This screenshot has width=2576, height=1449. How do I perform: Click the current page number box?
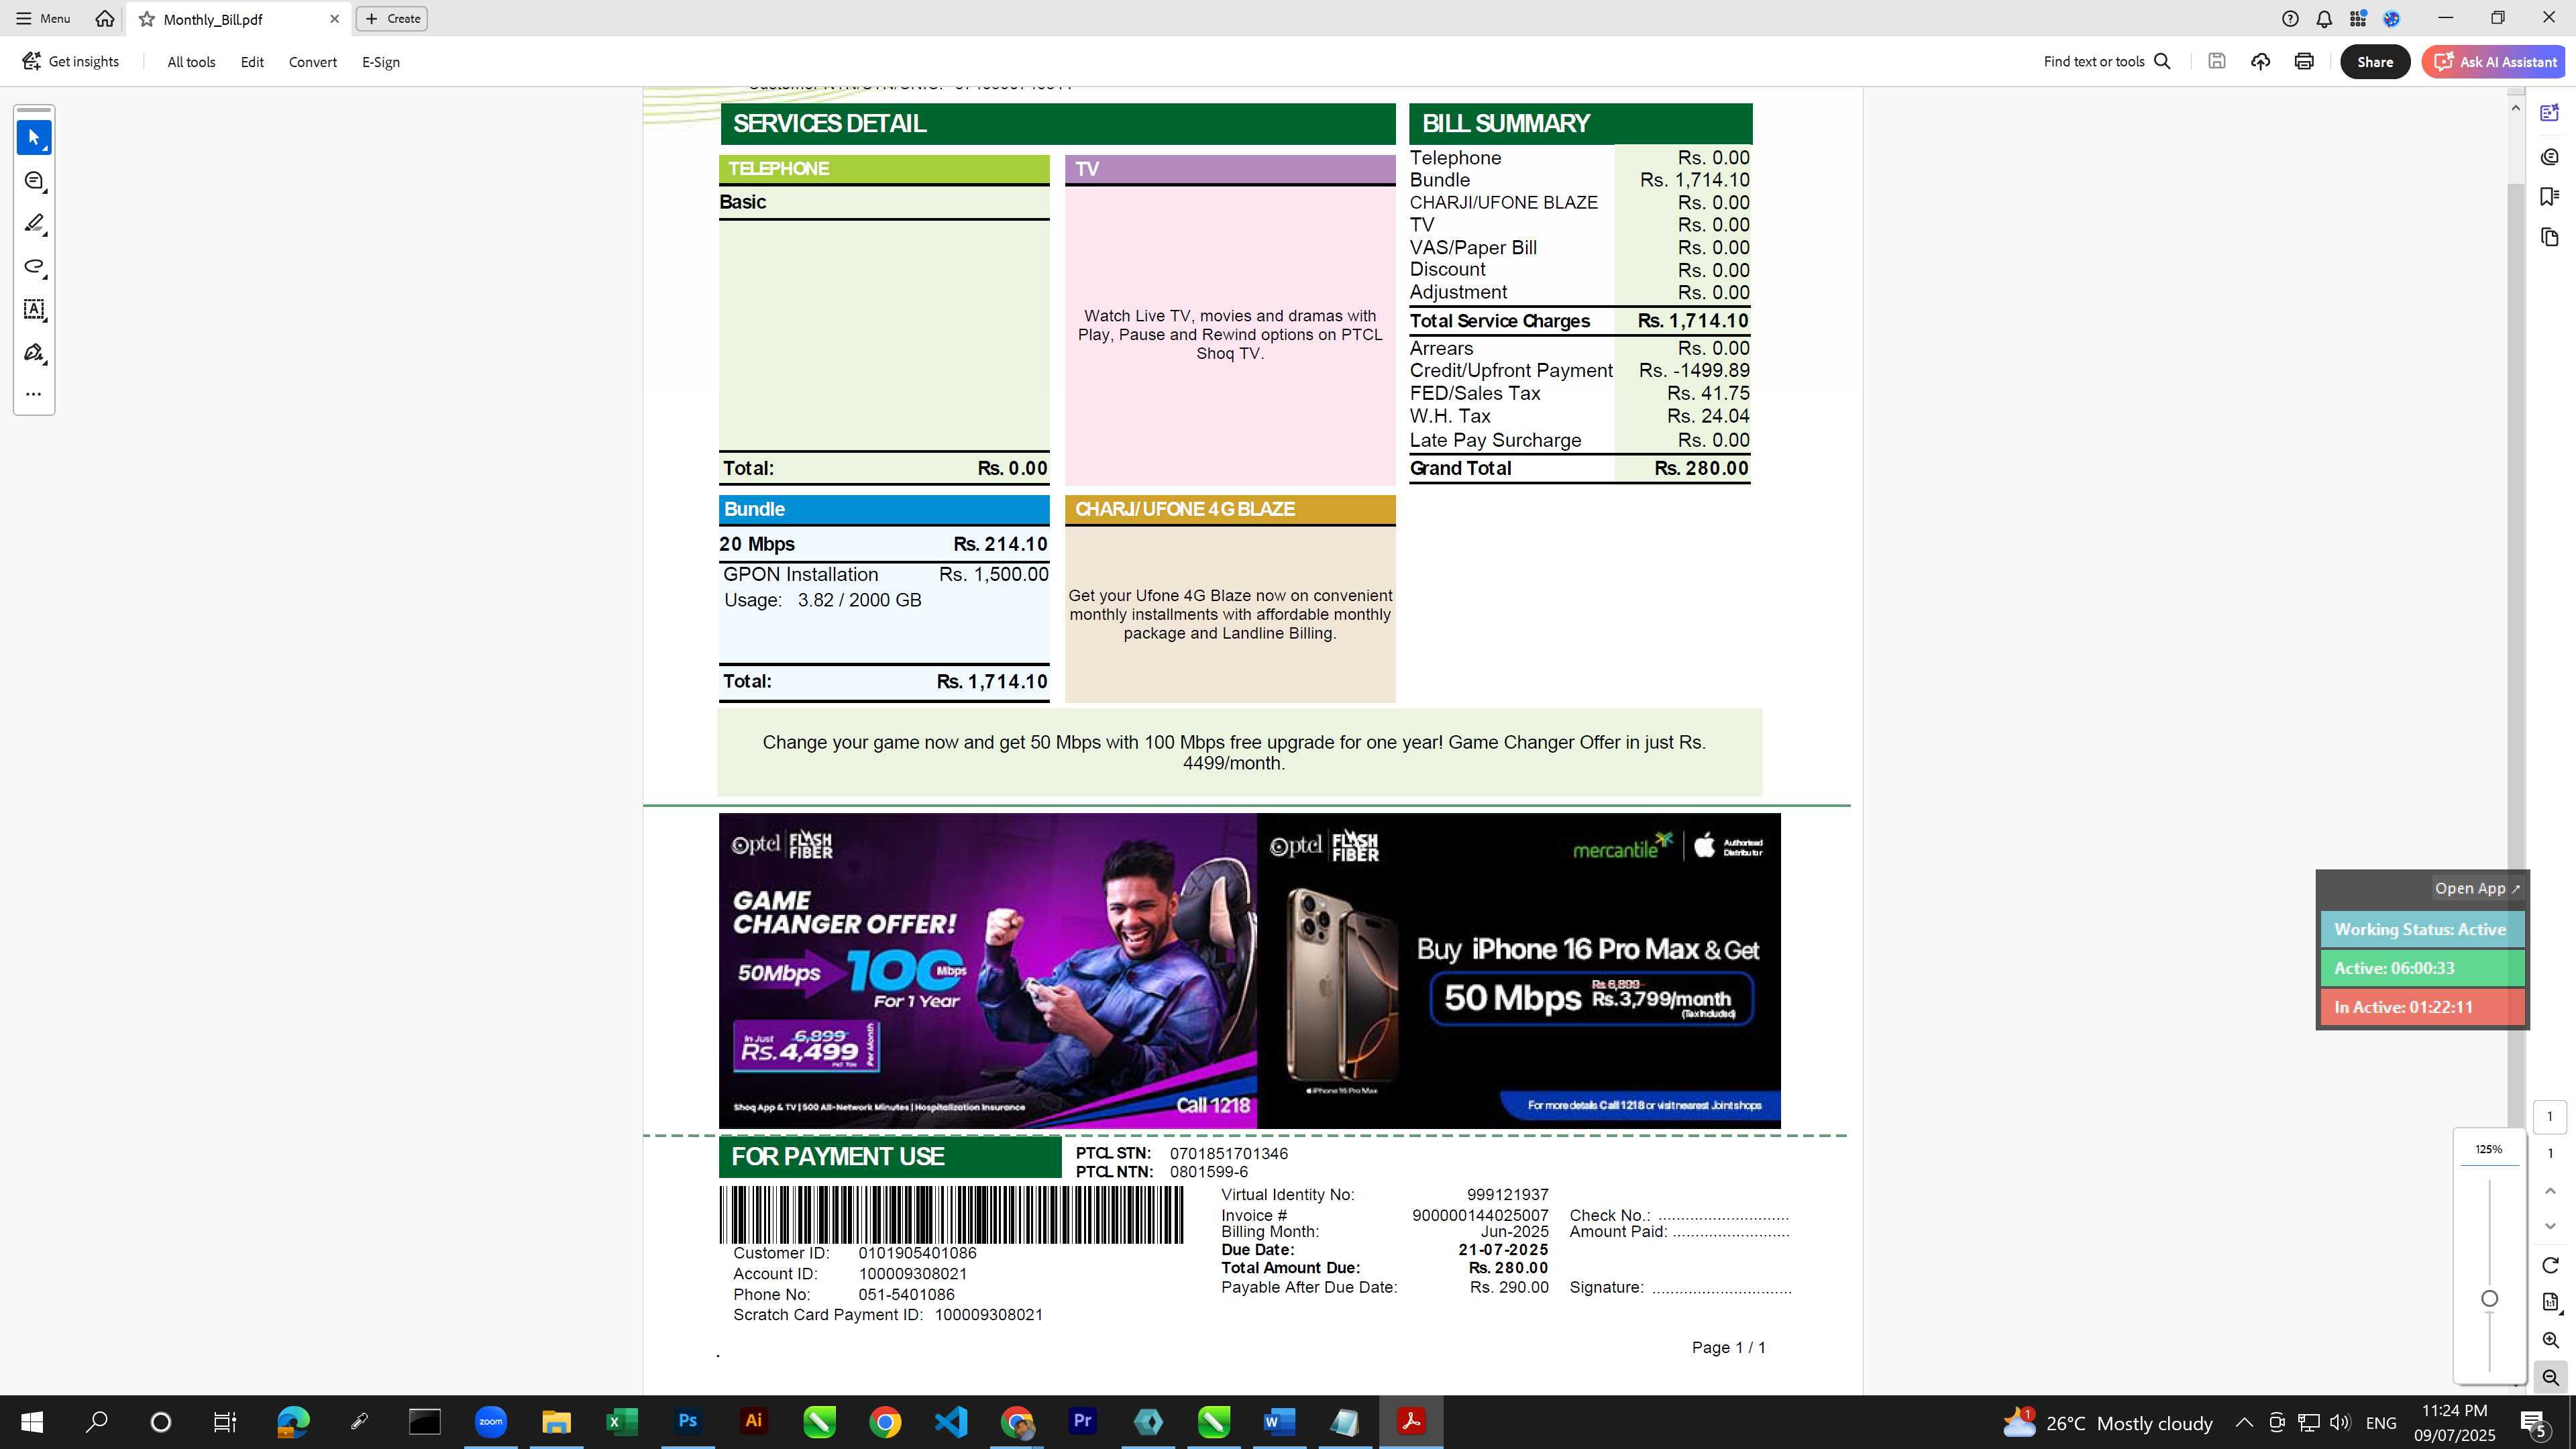click(x=2550, y=1117)
